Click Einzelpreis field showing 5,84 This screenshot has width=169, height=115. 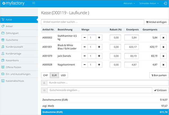[132, 37]
